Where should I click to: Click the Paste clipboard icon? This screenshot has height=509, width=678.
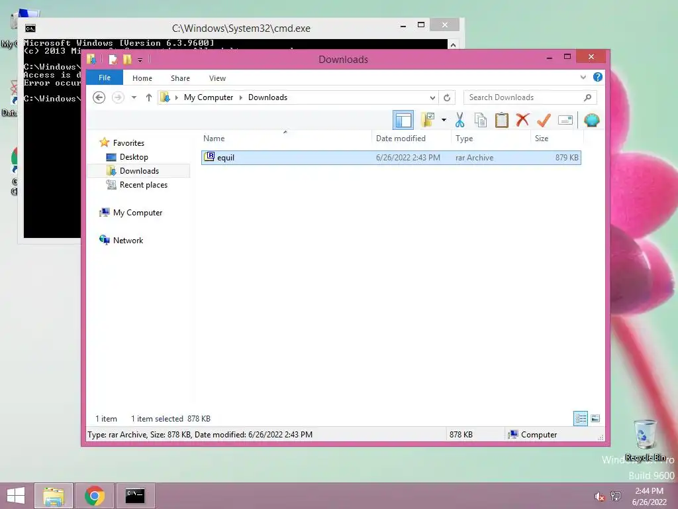pyautogui.click(x=502, y=120)
